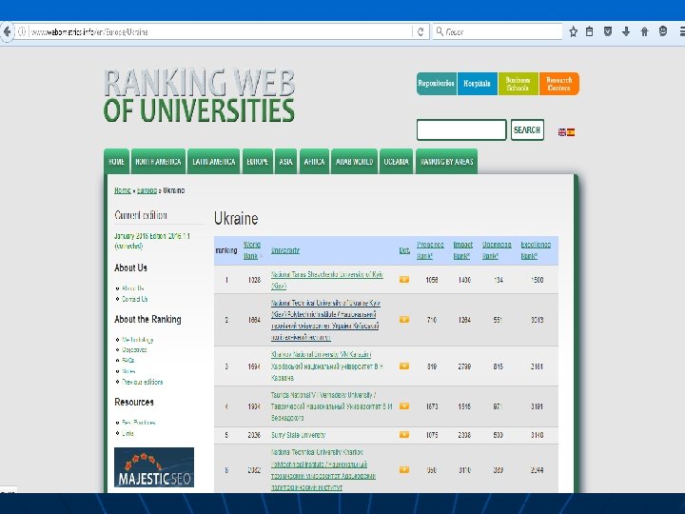The width and height of the screenshot is (685, 514).
Task: Open Sumy State University link
Action: pyautogui.click(x=298, y=435)
